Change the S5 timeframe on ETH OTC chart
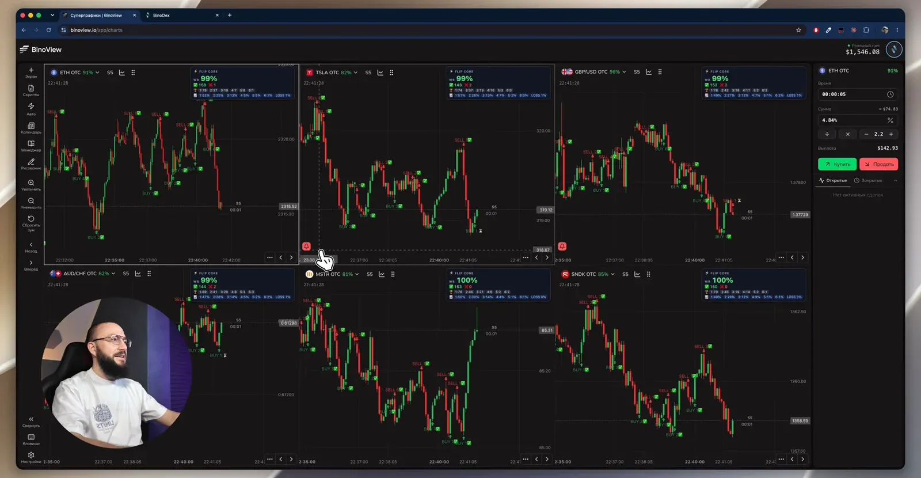This screenshot has height=478, width=921. 110,73
